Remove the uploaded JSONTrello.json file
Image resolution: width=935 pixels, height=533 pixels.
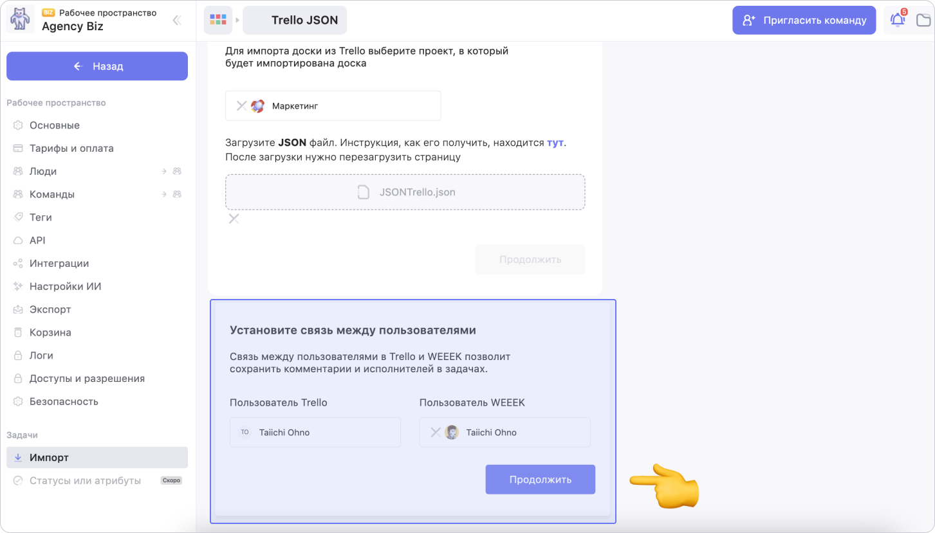click(x=234, y=219)
